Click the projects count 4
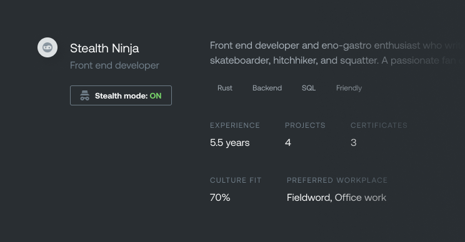Screen dimensions: 465x242 point(288,143)
